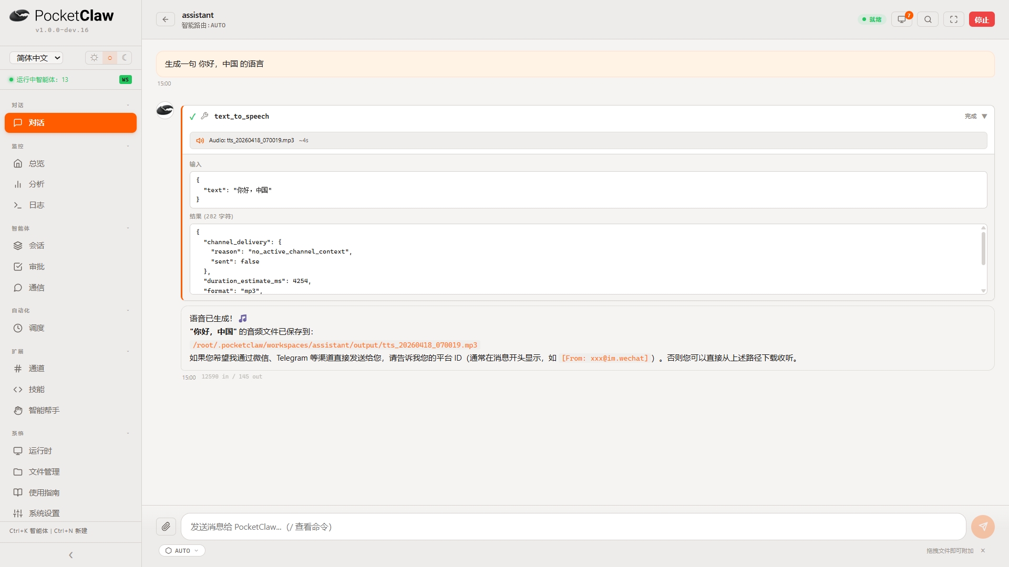Click the output file path tts_20260418_070019.mp3
The height and width of the screenshot is (567, 1009).
(x=335, y=345)
